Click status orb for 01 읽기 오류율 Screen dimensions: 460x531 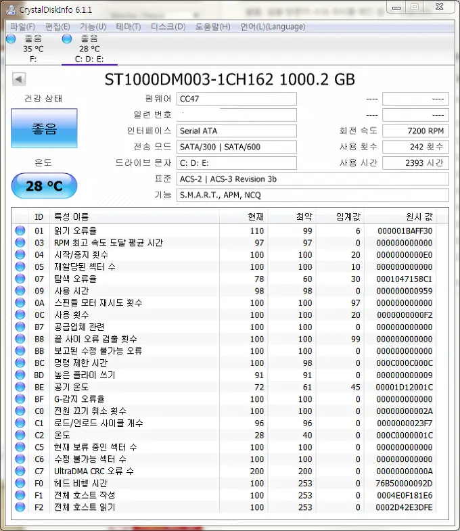click(20, 231)
